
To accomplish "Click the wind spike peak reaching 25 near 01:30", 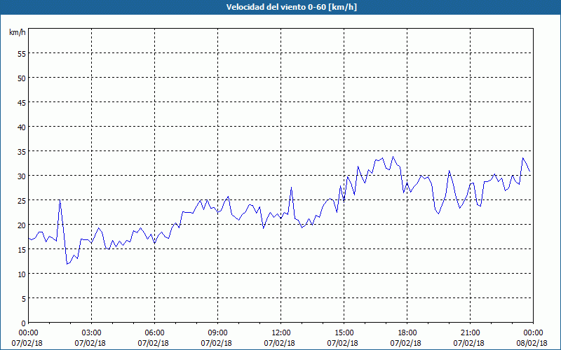I will tap(60, 200).
